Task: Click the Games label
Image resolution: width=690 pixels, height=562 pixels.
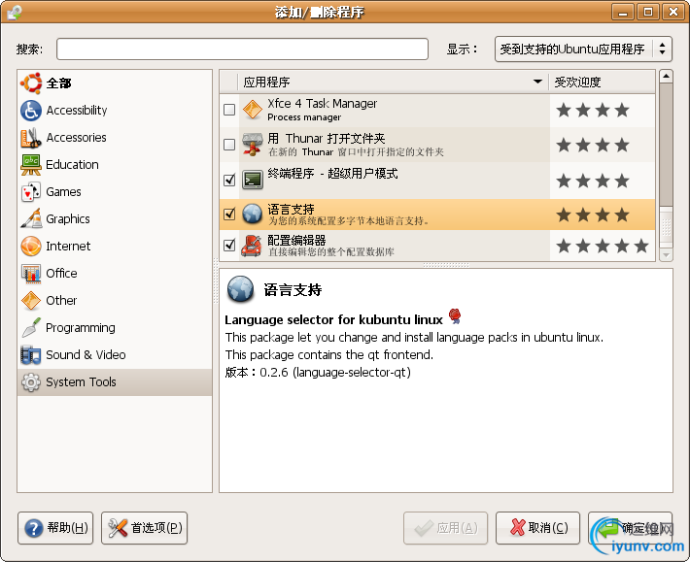Action: tap(63, 192)
